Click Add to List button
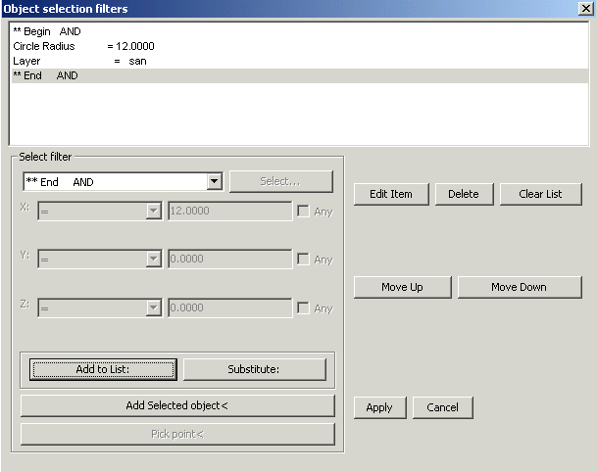This screenshot has width=597, height=472. tap(103, 369)
